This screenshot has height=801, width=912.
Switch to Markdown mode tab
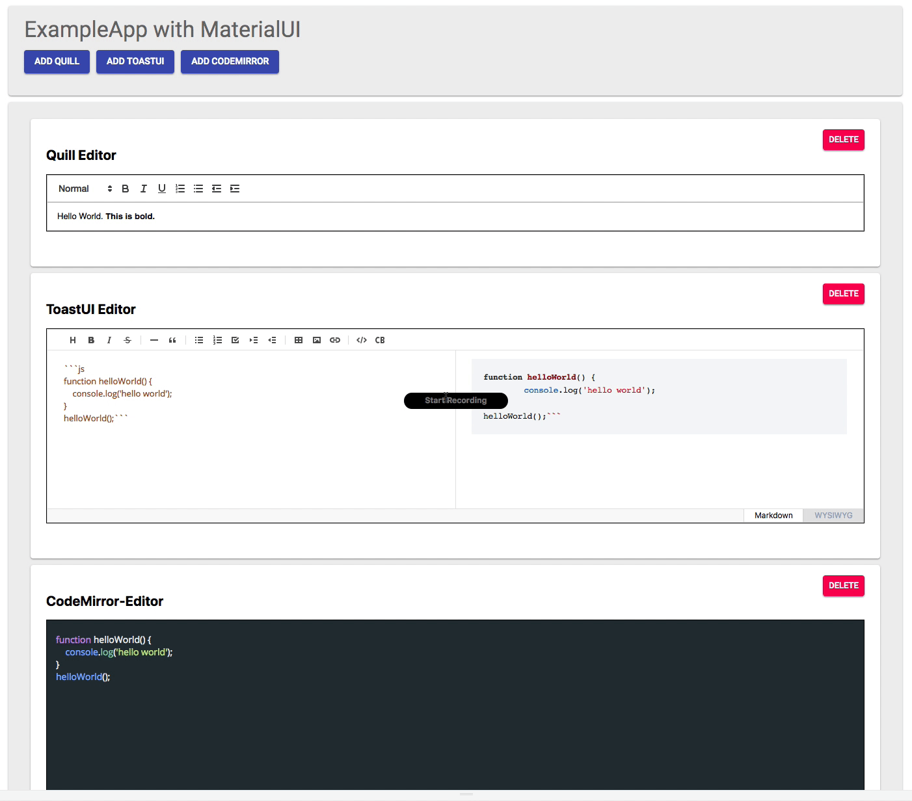coord(773,516)
